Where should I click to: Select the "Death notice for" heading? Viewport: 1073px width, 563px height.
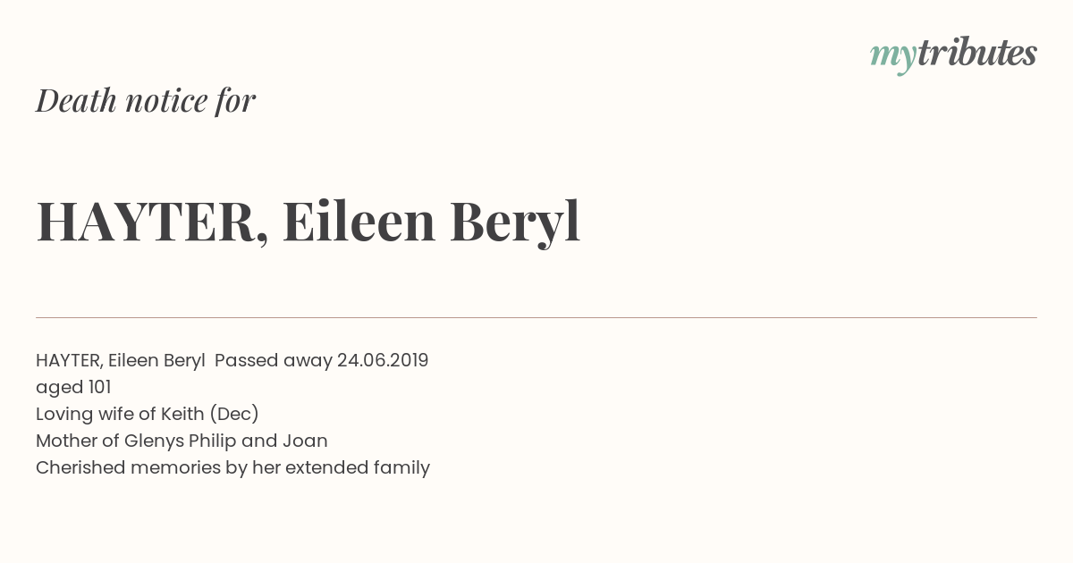point(146,100)
